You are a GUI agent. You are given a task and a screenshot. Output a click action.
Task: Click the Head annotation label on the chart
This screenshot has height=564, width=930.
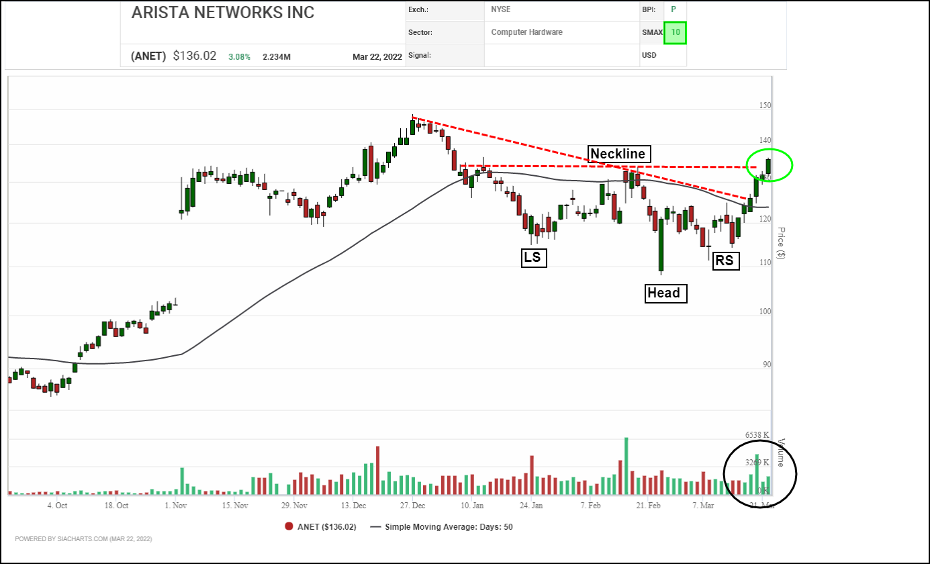point(665,293)
